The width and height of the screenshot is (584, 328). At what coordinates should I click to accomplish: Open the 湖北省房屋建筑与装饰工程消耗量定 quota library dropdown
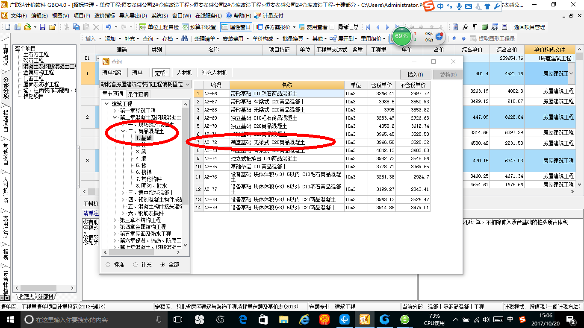click(x=145, y=85)
